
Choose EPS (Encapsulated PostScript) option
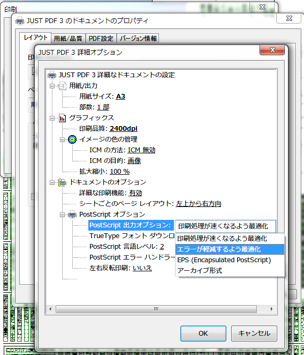[230, 260]
